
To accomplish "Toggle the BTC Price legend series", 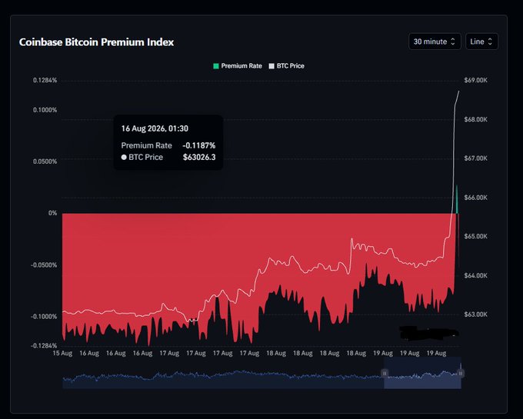I will click(x=287, y=66).
